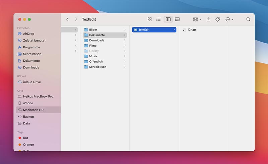
Task: Open the search magnifier icon
Action: (248, 19)
